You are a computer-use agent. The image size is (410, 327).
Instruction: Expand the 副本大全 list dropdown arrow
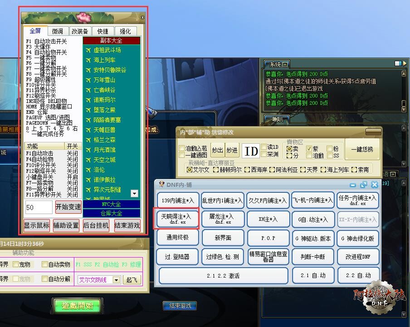(x=134, y=193)
